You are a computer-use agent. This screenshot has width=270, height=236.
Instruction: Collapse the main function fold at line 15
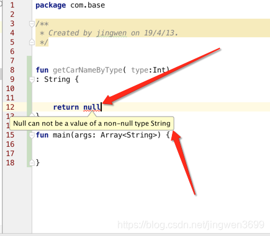tap(32, 135)
